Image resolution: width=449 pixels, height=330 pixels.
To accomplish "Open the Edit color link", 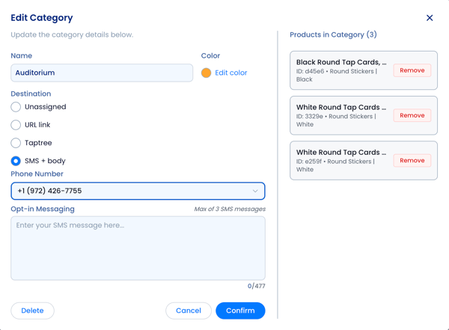I will 230,73.
